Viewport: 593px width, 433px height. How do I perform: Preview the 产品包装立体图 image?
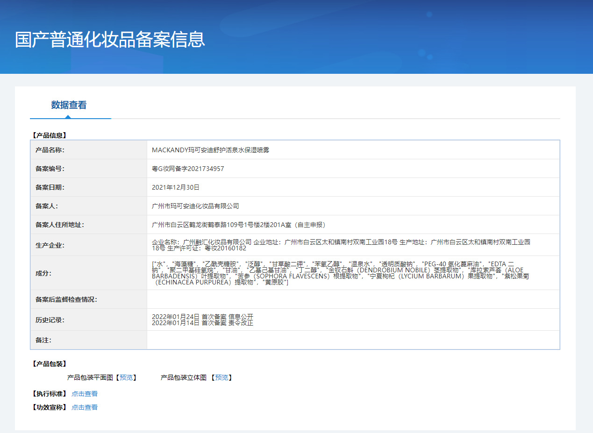tap(222, 377)
